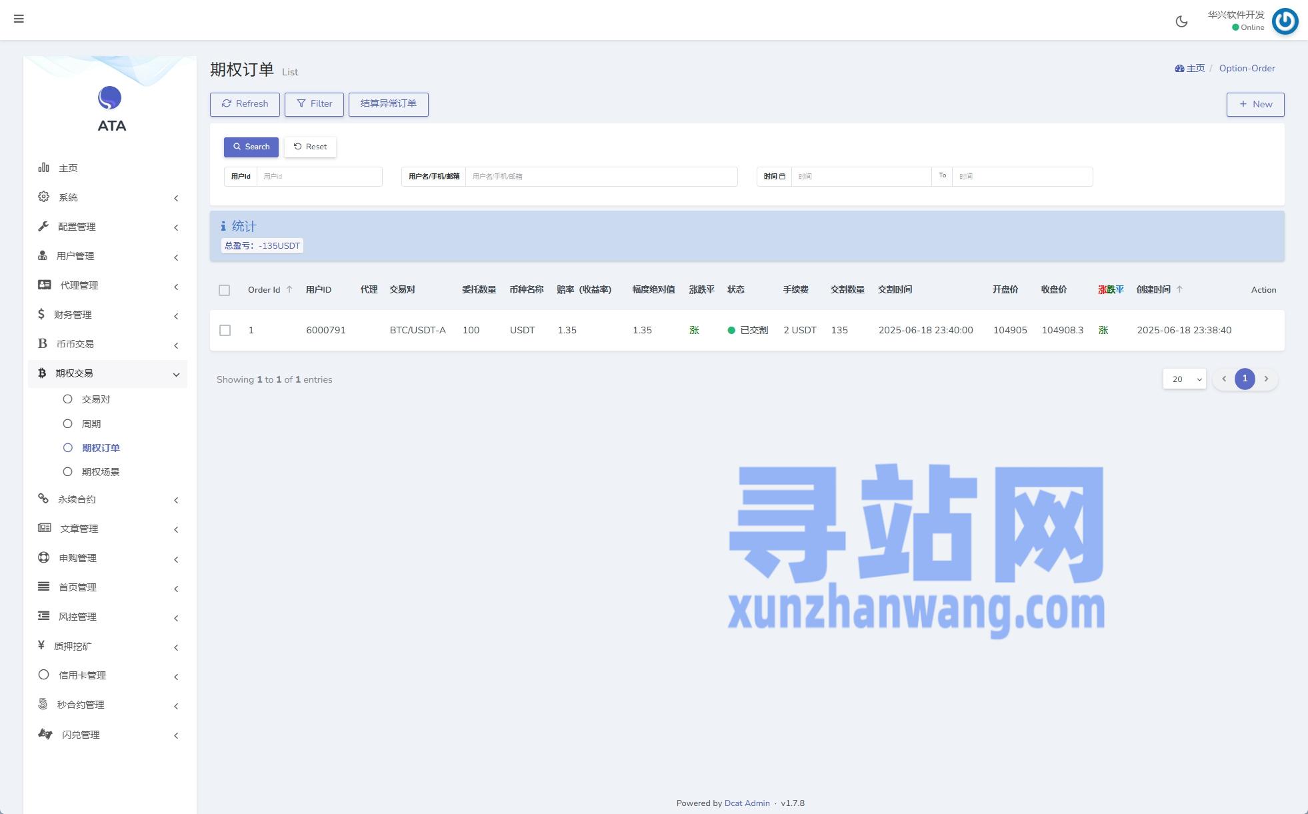Go to pagination page 1
Screen dimensions: 1308x814
point(1245,379)
